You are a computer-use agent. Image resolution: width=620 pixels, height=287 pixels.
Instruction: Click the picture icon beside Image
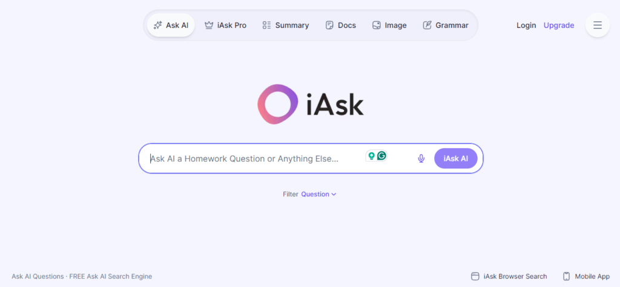[377, 25]
